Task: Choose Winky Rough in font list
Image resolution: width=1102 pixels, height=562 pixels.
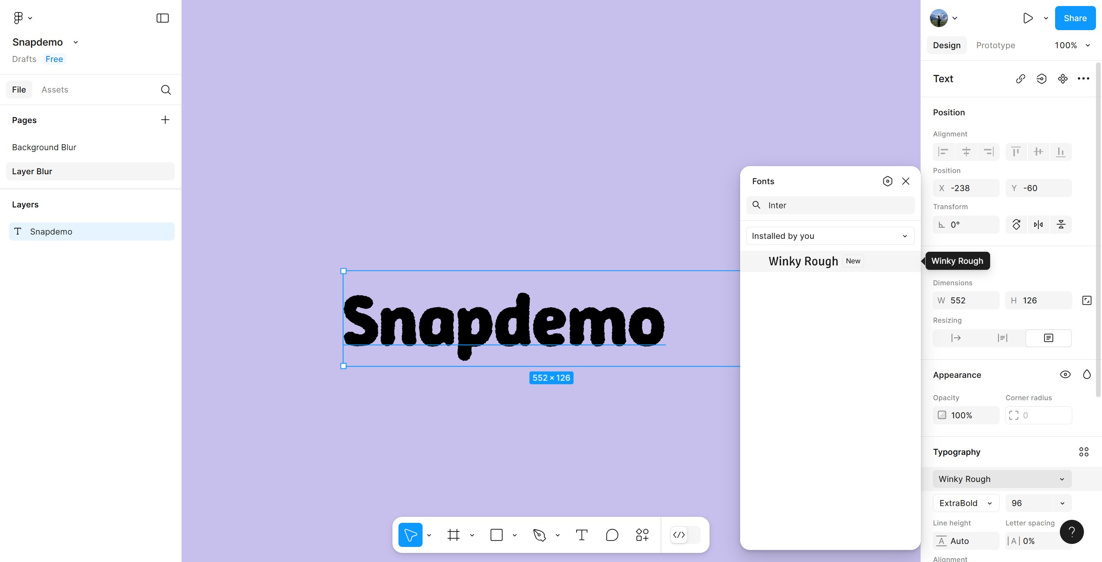Action: pos(830,261)
